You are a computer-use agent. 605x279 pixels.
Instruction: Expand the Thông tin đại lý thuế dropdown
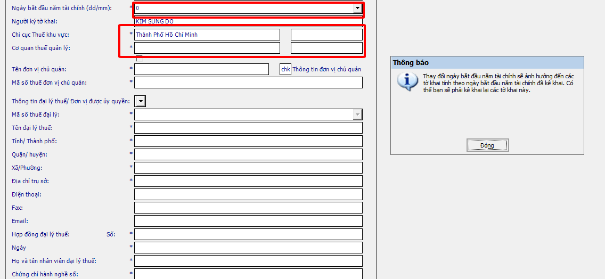click(x=140, y=101)
